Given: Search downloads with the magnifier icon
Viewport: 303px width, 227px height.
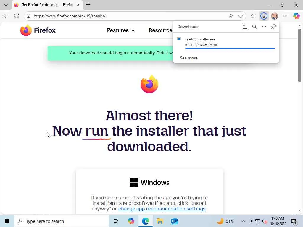Looking at the screenshot, I should (x=254, y=27).
